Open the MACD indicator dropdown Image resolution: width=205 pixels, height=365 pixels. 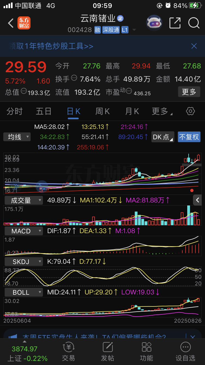(24, 231)
